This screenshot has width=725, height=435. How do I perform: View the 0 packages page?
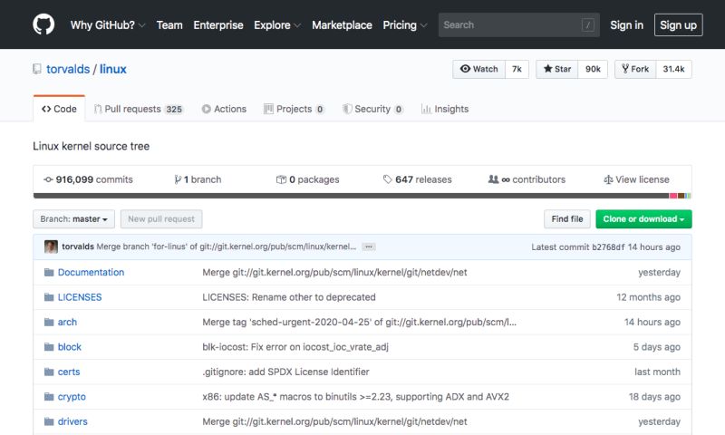click(x=308, y=179)
